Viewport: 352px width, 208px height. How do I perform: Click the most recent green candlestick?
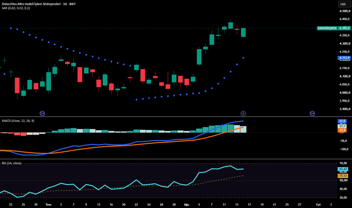[x=243, y=33]
